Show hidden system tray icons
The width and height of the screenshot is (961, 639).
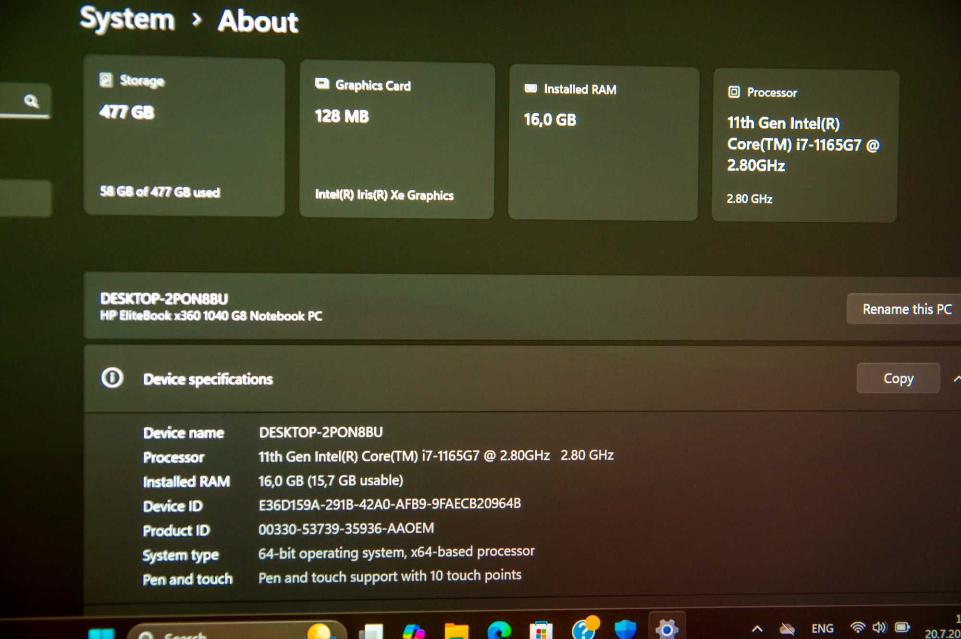pos(757,628)
